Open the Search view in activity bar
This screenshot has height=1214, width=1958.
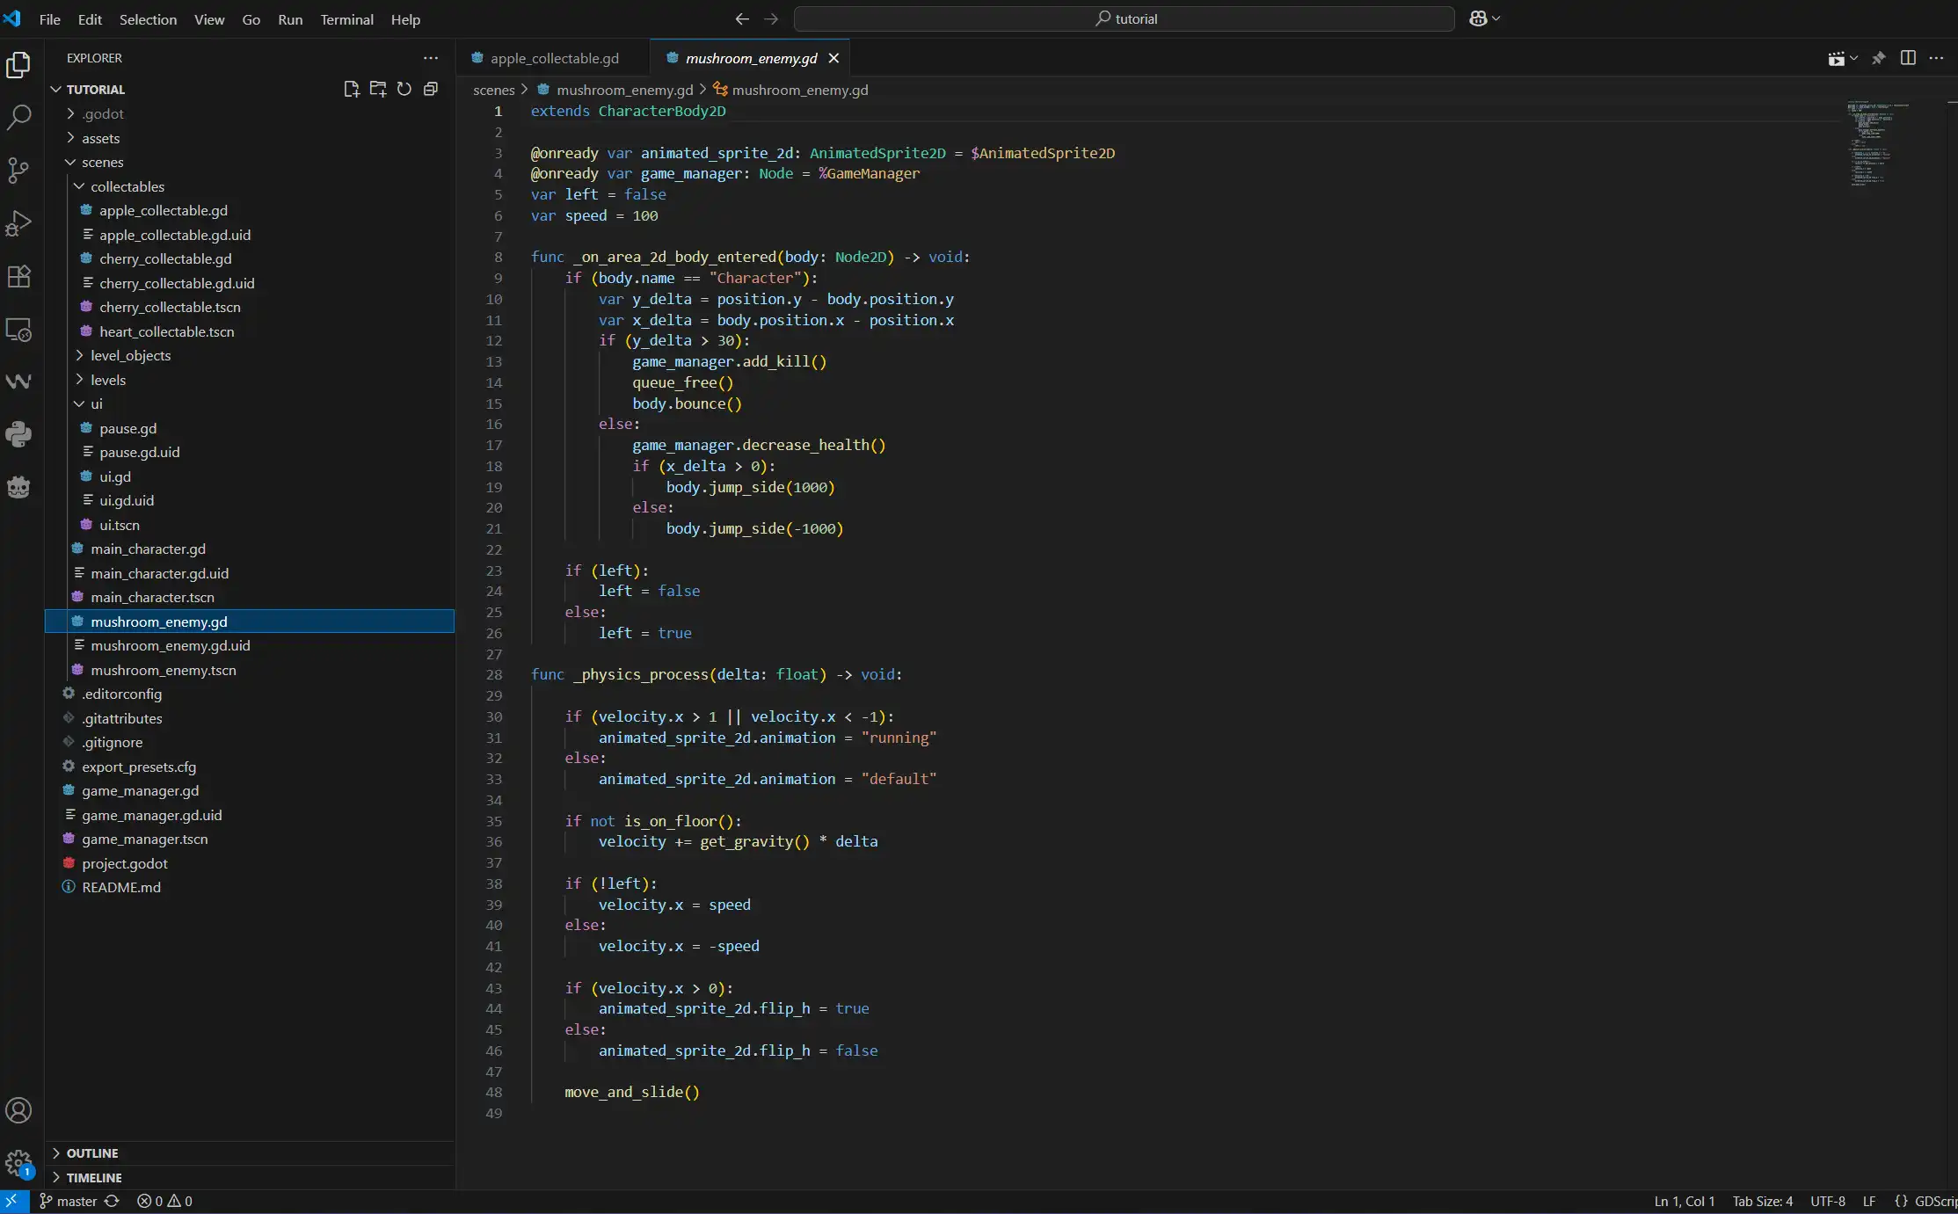(x=18, y=117)
